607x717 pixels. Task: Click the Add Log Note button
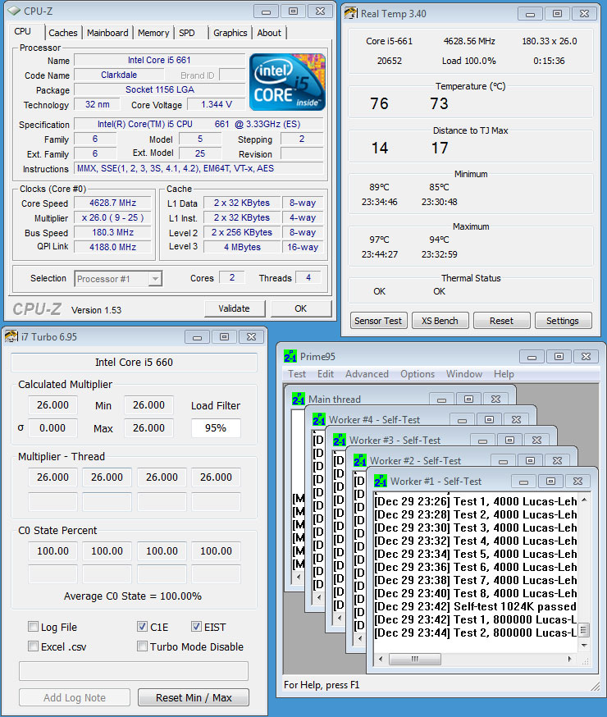[x=75, y=698]
